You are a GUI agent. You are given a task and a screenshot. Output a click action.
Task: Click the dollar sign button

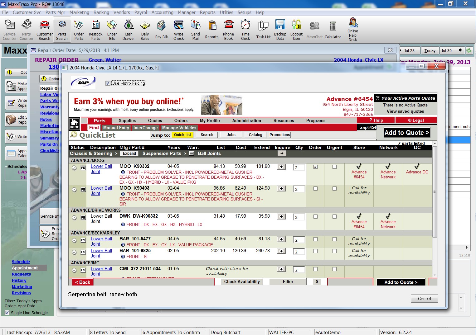coord(317,282)
